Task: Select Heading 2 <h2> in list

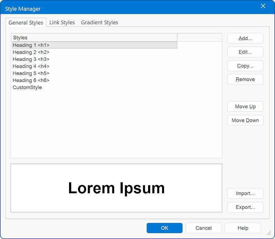Action: click(31, 52)
